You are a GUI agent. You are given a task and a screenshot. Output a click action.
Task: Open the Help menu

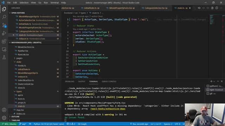click(x=63, y=2)
